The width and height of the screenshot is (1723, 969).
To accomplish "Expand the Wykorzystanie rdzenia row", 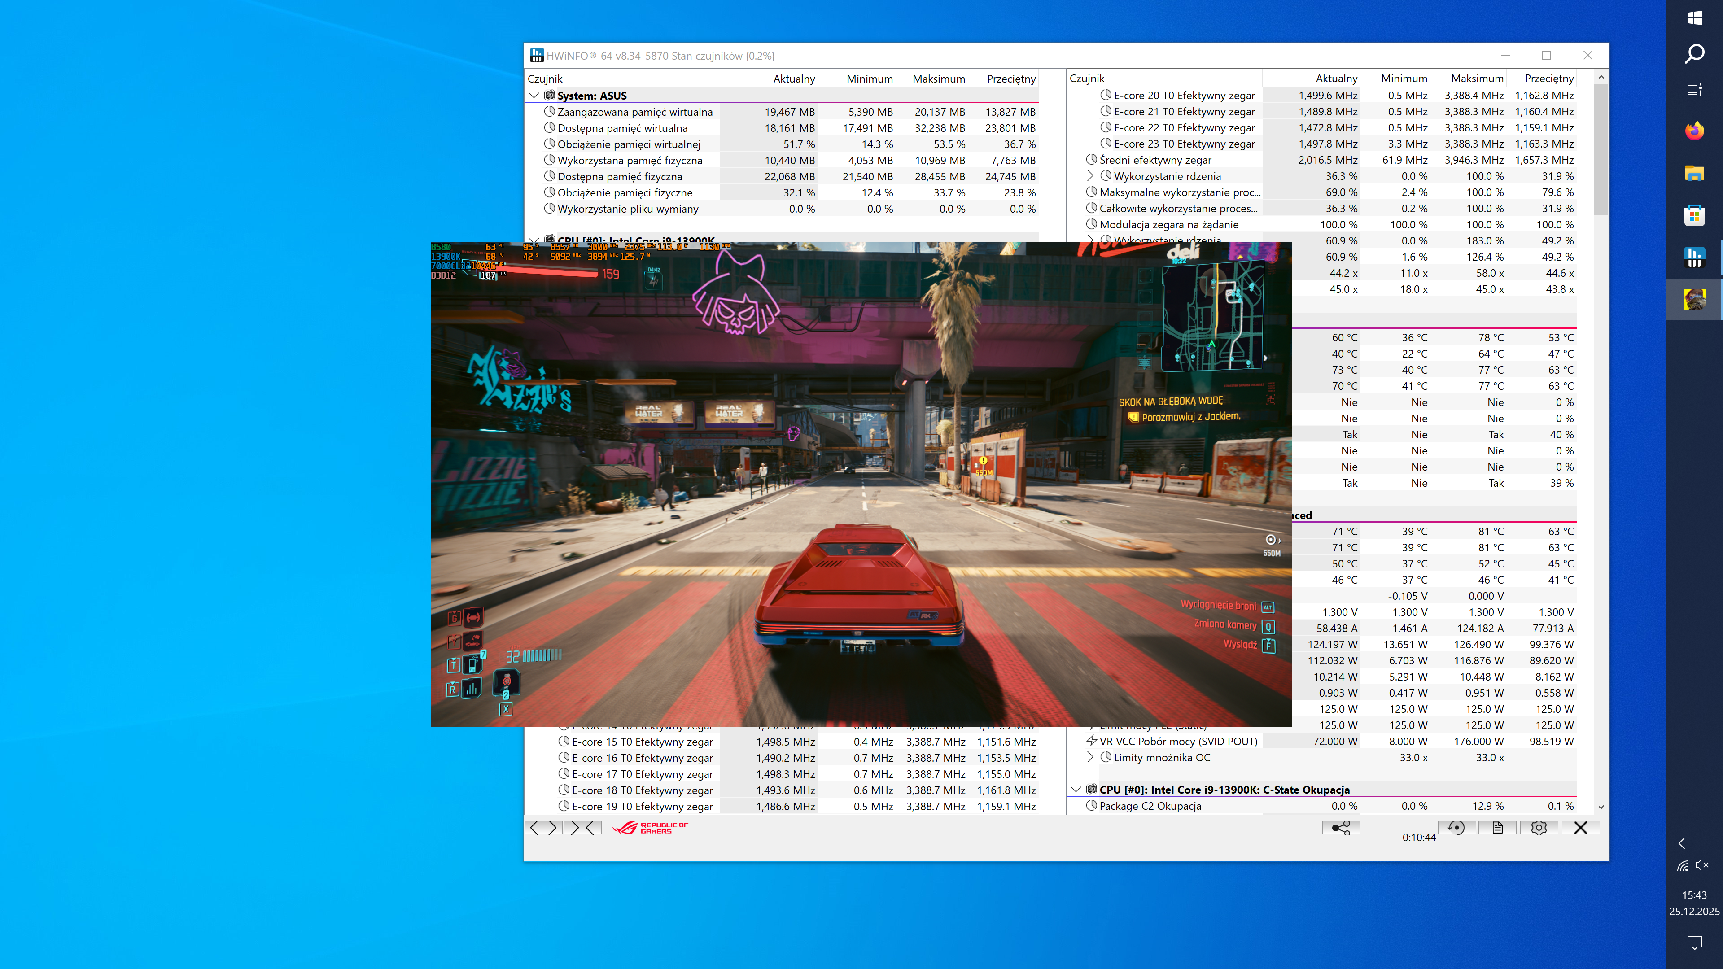I will [1090, 176].
